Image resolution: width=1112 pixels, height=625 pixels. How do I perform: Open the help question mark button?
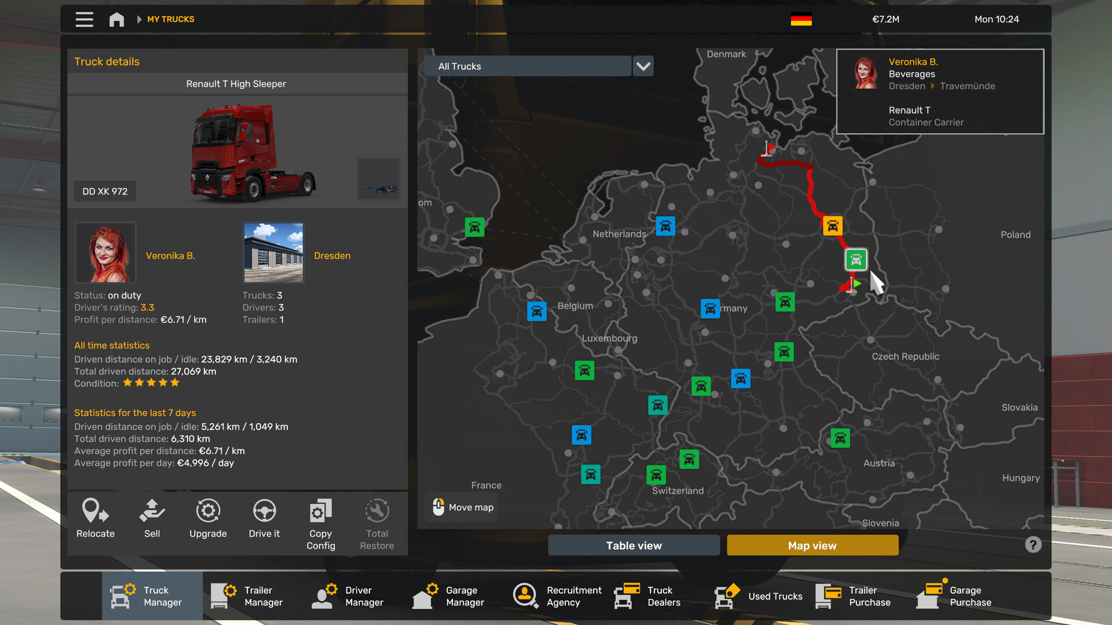pos(1033,545)
